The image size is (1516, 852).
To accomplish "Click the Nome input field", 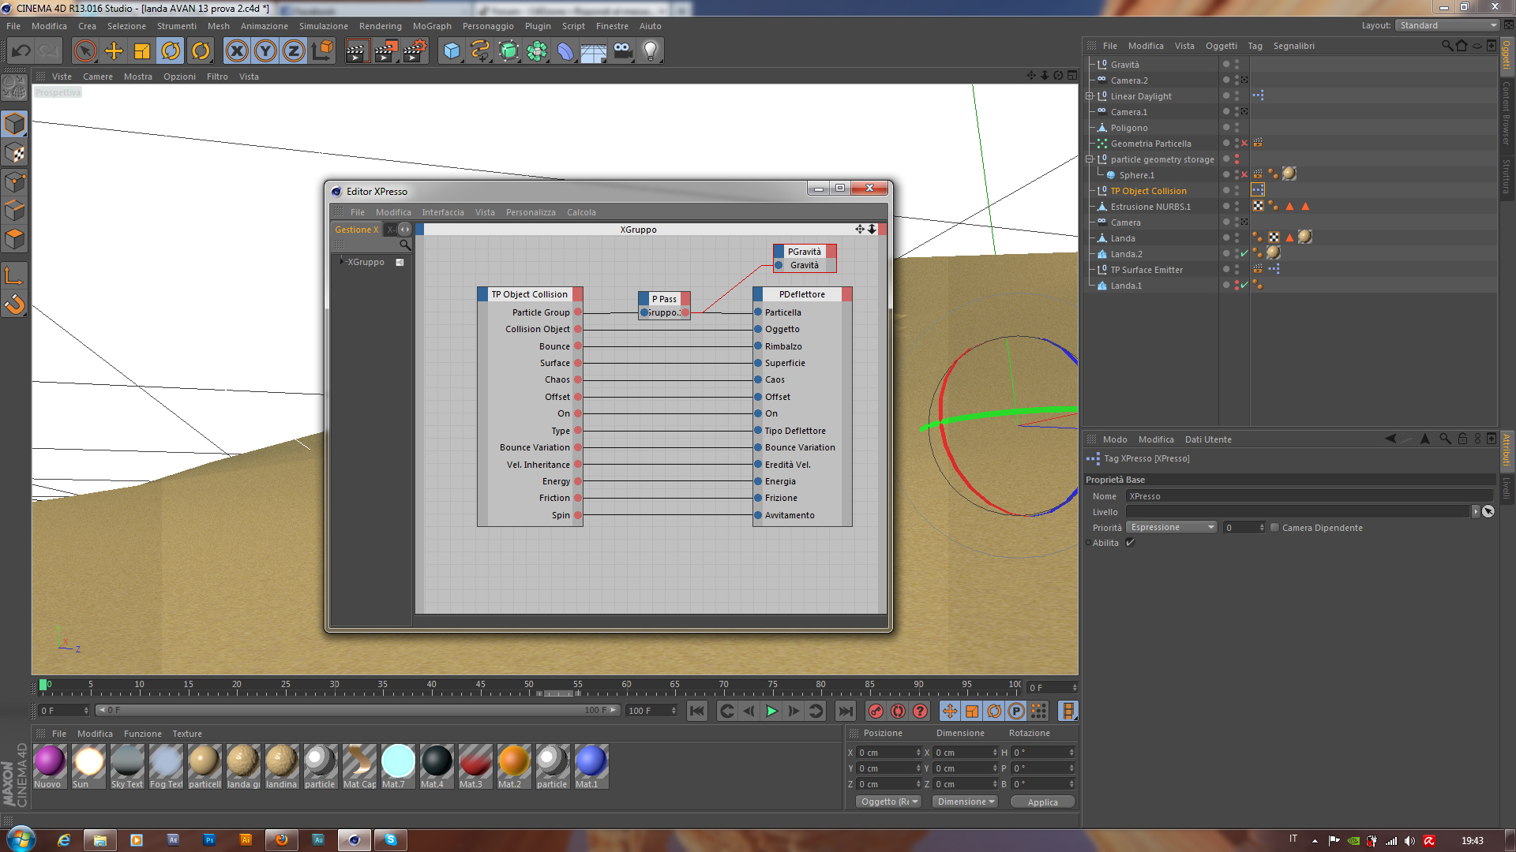I will click(1309, 496).
